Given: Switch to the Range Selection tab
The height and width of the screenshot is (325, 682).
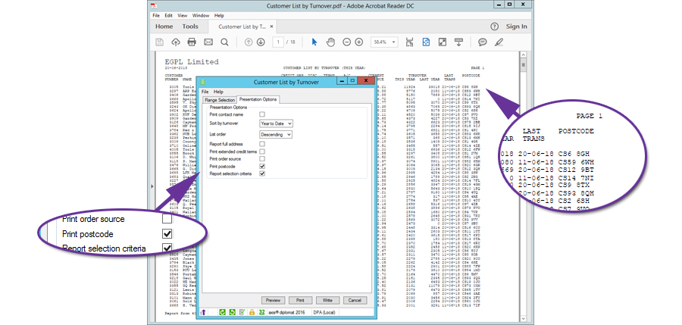Looking at the screenshot, I should (x=220, y=100).
